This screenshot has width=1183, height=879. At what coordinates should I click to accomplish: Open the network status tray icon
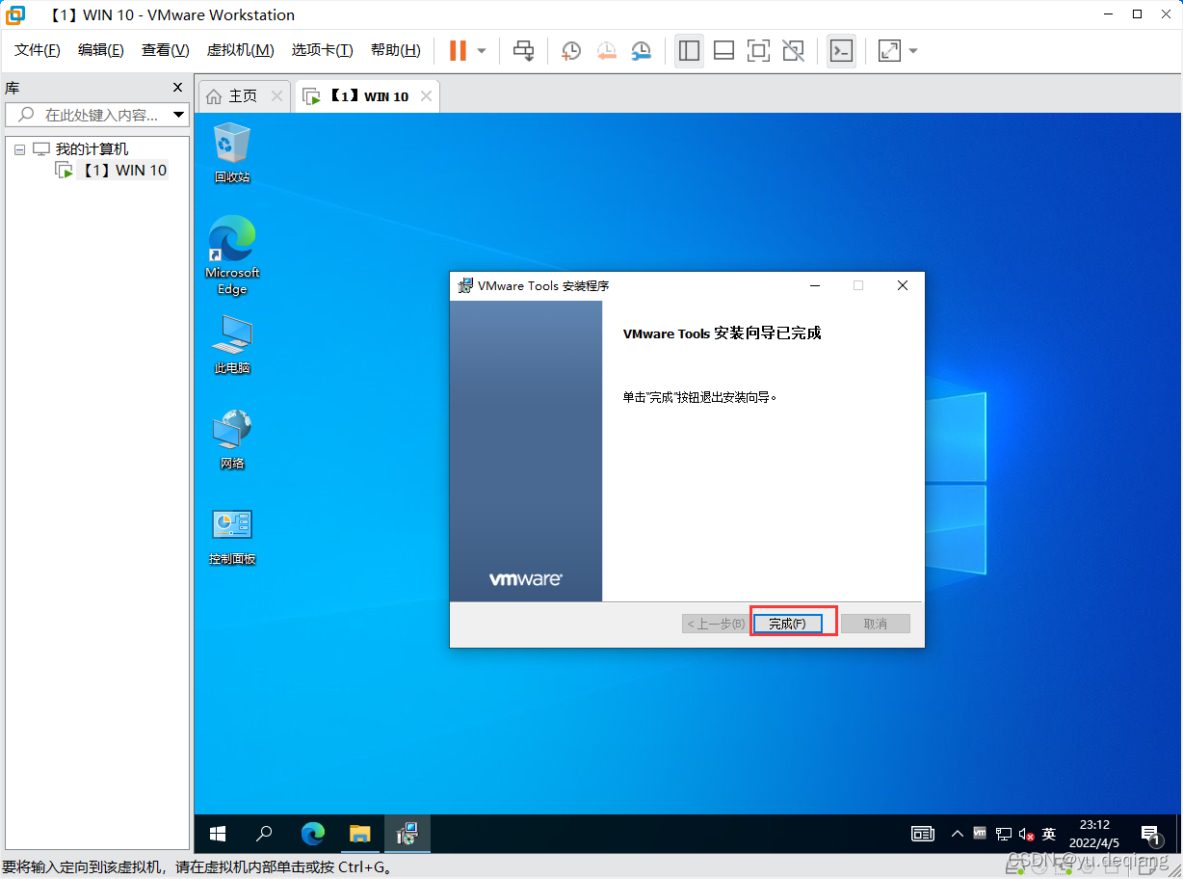point(1003,834)
